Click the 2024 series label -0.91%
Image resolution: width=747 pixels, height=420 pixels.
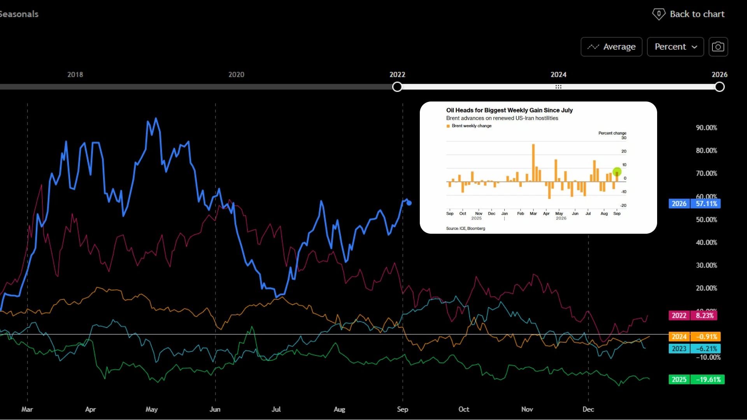(694, 337)
